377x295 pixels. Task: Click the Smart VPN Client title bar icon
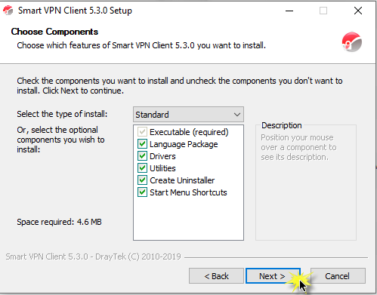(8, 11)
